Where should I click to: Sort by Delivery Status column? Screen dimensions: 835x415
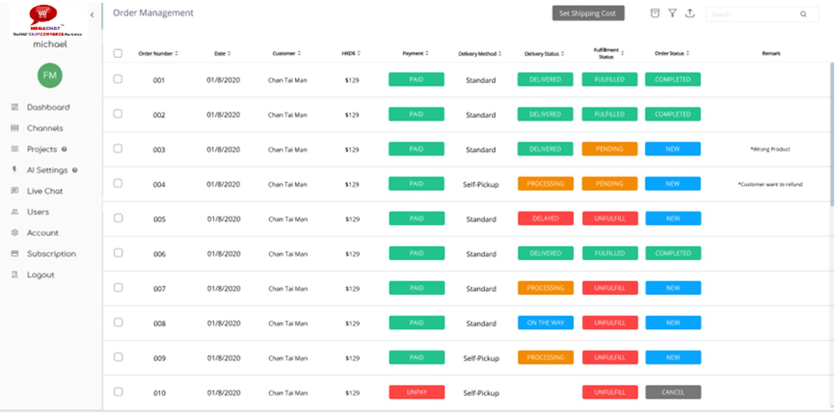pos(544,53)
